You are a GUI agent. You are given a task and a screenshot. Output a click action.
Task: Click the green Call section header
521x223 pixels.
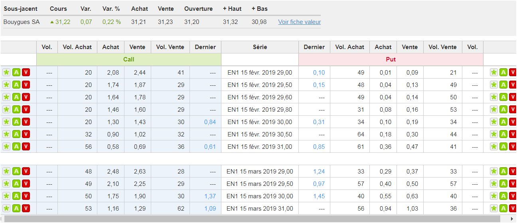click(128, 59)
